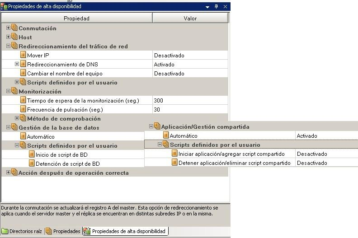The width and height of the screenshot is (358, 238).
Task: Collapse Gestión de la base de datos group
Action: pyautogui.click(x=8, y=127)
